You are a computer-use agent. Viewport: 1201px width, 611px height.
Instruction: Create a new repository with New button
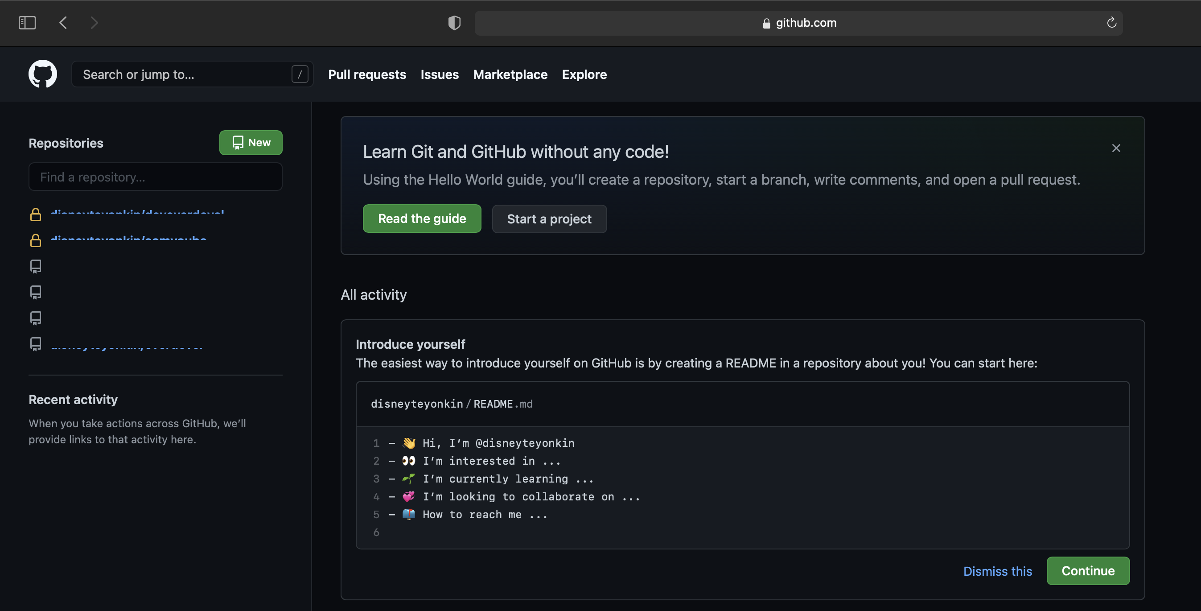(x=251, y=143)
